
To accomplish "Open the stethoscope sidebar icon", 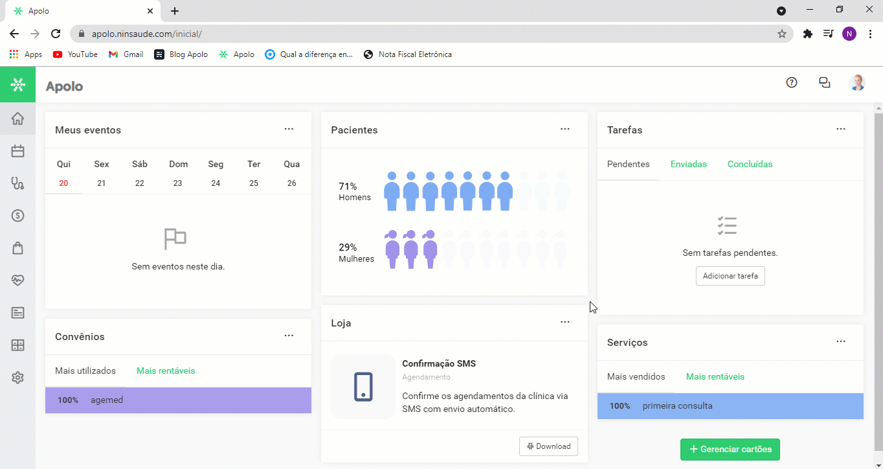I will click(17, 183).
